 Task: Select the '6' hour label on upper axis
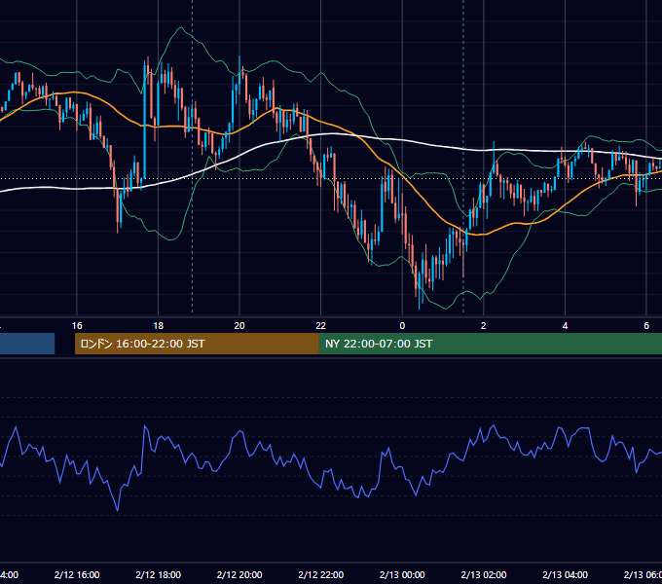646,326
